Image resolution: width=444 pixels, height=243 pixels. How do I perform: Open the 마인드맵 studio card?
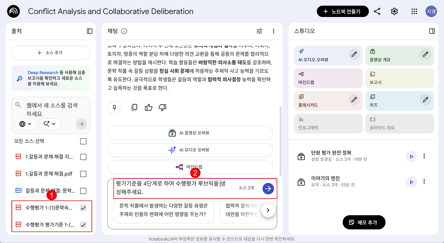328,78
